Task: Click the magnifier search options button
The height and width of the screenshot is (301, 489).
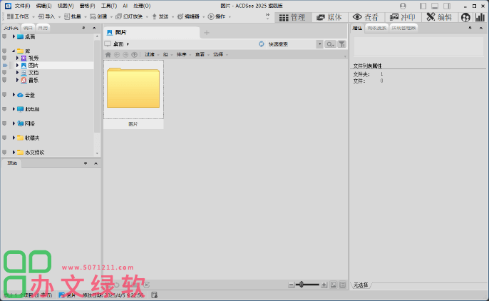Action: (330, 44)
